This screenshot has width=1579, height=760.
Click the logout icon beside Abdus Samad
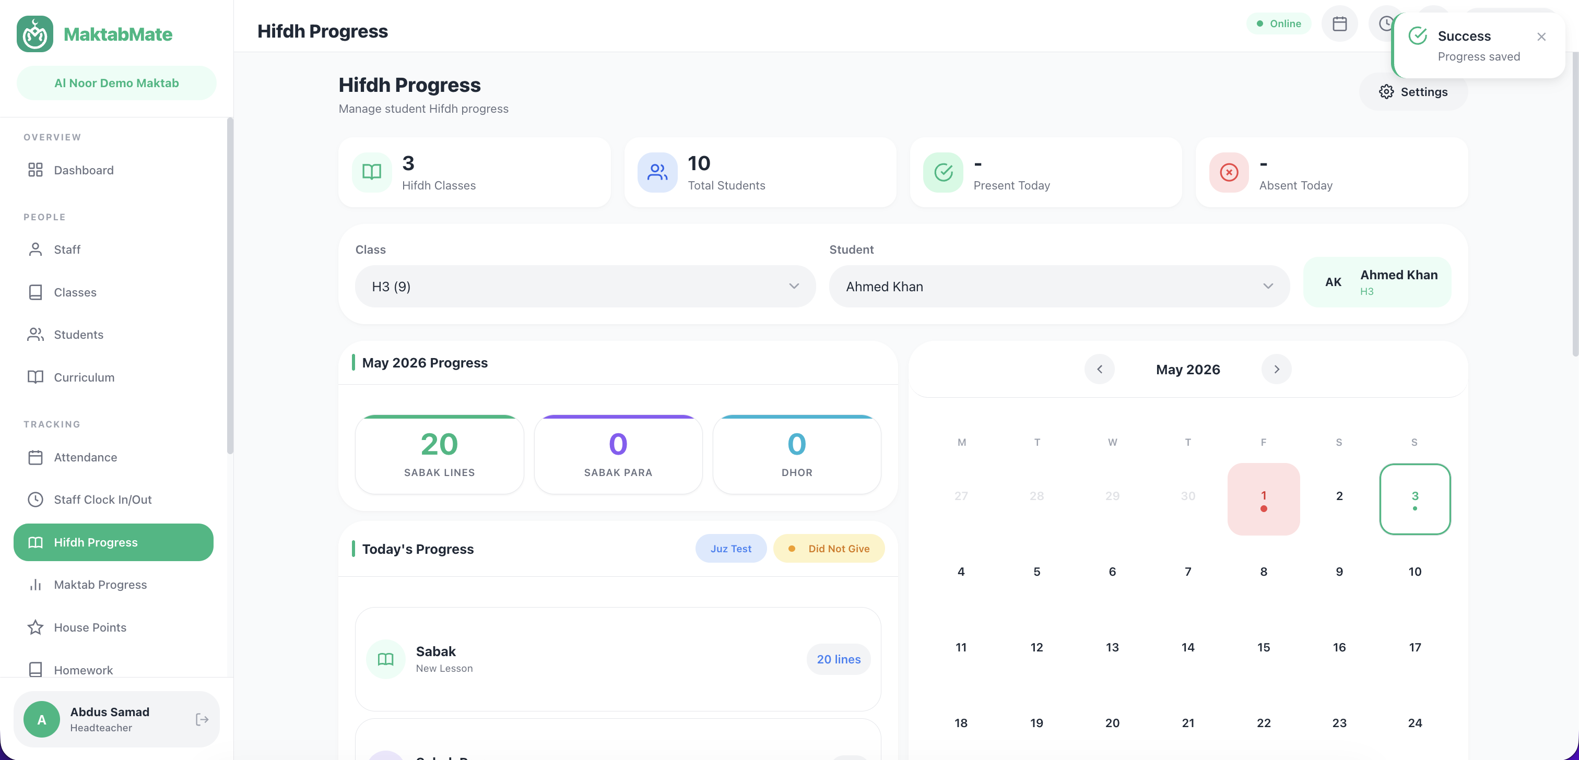(202, 719)
